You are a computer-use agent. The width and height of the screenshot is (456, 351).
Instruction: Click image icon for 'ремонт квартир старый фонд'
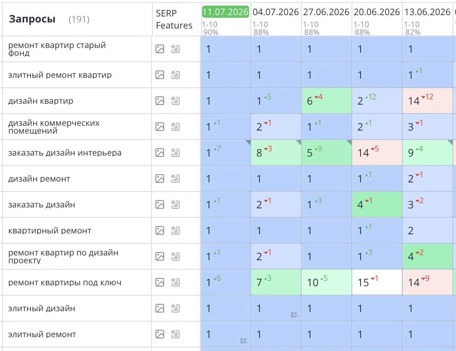[160, 49]
